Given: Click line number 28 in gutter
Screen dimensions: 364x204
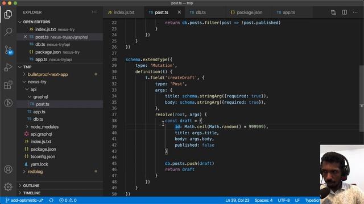Looking at the screenshot, I should coord(114,59).
